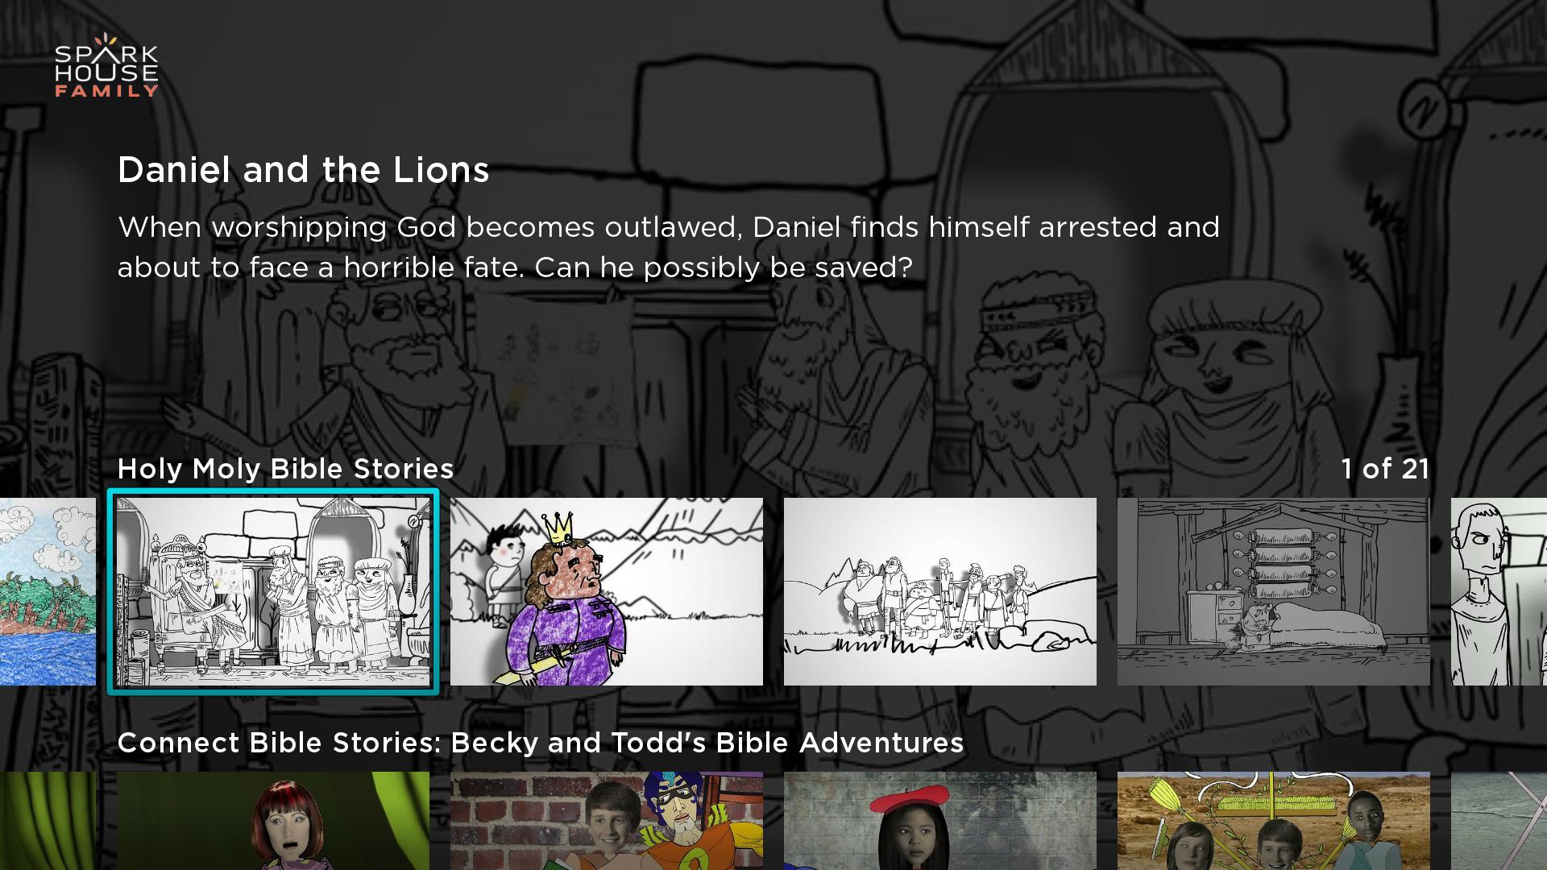This screenshot has width=1547, height=870.
Task: Select the highlighted Daniel and the Lions thumbnail
Action: 273,591
